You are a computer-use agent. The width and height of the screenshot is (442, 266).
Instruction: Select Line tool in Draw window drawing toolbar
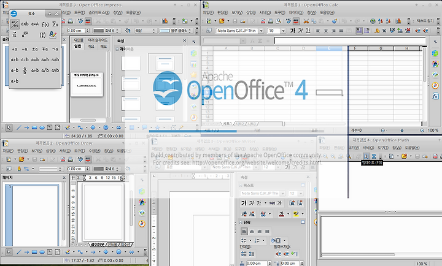point(18,252)
